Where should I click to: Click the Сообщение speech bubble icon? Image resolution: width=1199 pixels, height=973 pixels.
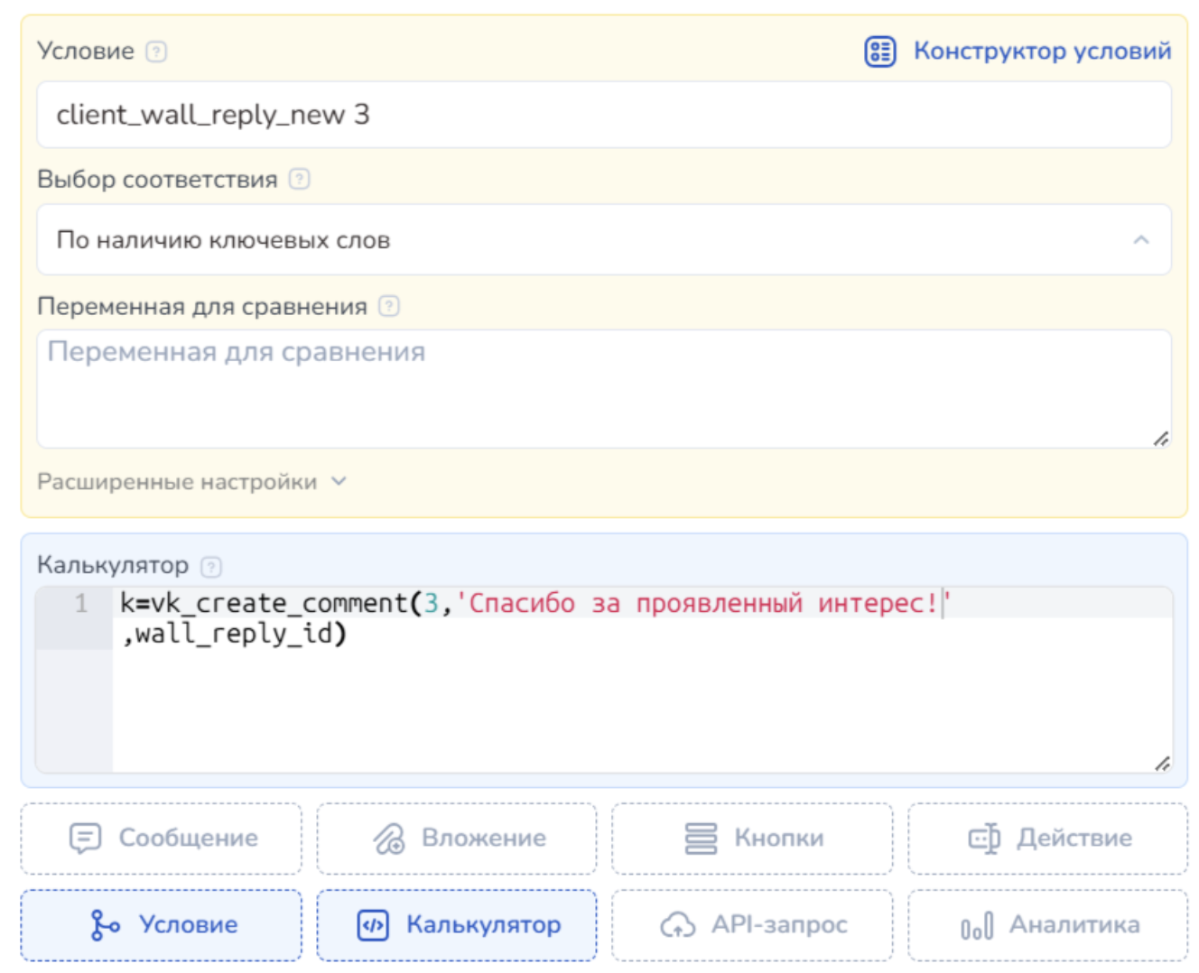(x=85, y=839)
